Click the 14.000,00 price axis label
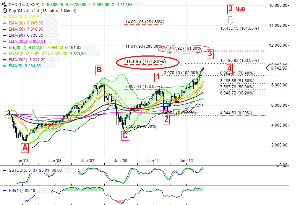This screenshot has height=205, width=303. [279, 25]
